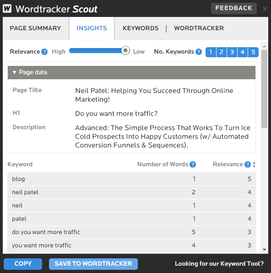
Task: Toggle the 4-word keywords filter
Action: [243, 52]
